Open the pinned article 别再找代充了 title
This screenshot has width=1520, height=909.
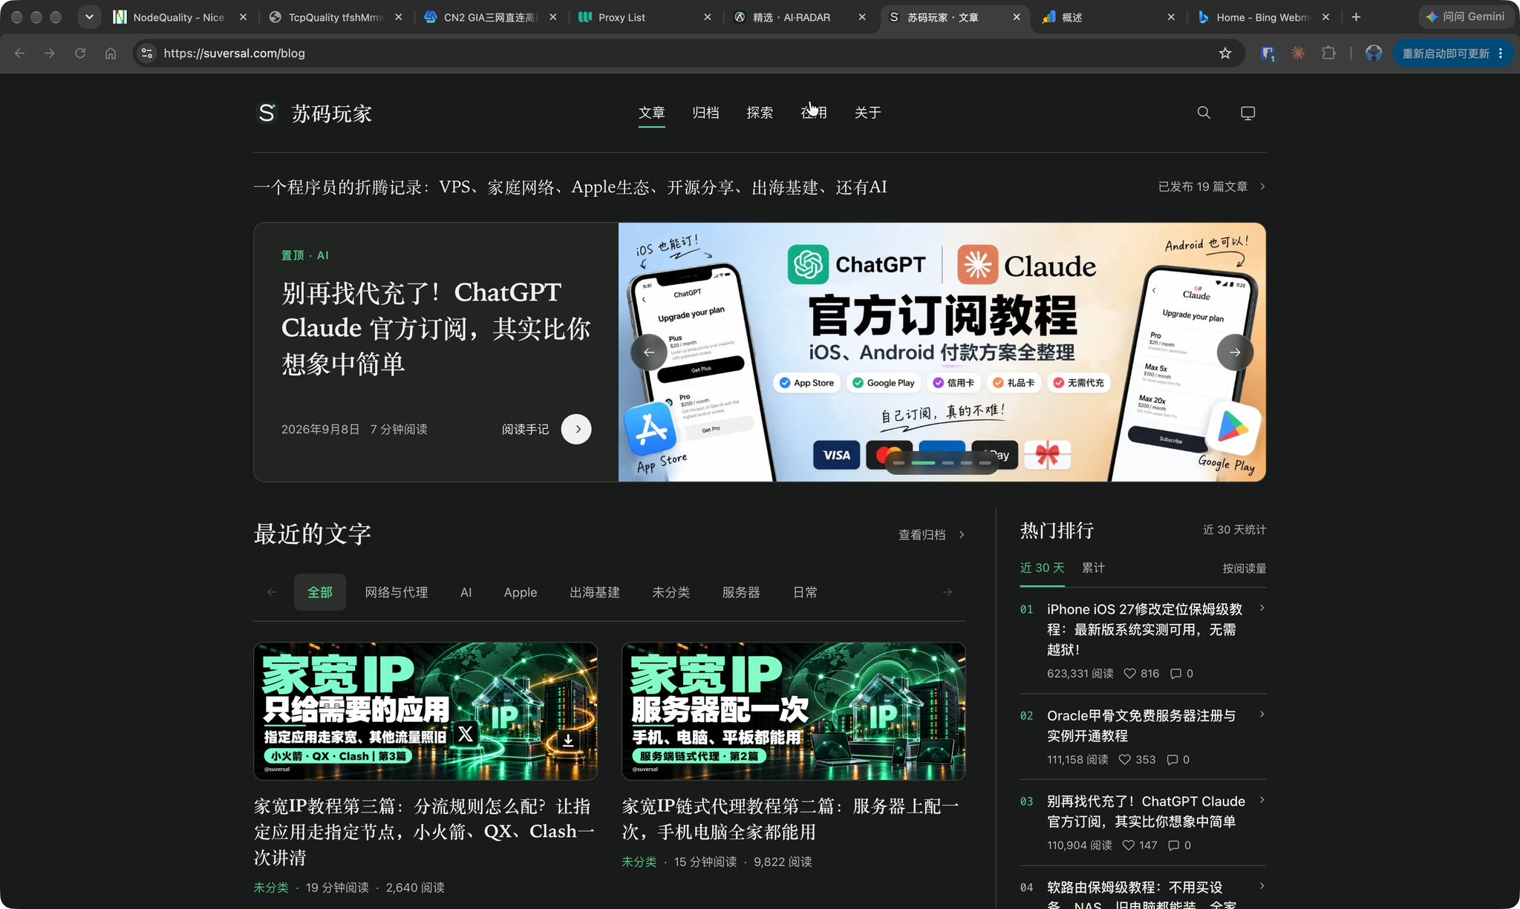click(436, 328)
